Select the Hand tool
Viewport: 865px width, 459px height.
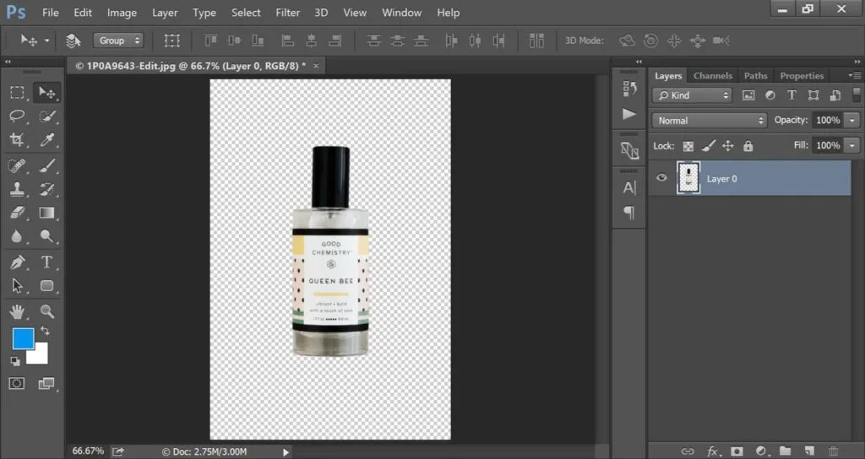click(x=17, y=312)
